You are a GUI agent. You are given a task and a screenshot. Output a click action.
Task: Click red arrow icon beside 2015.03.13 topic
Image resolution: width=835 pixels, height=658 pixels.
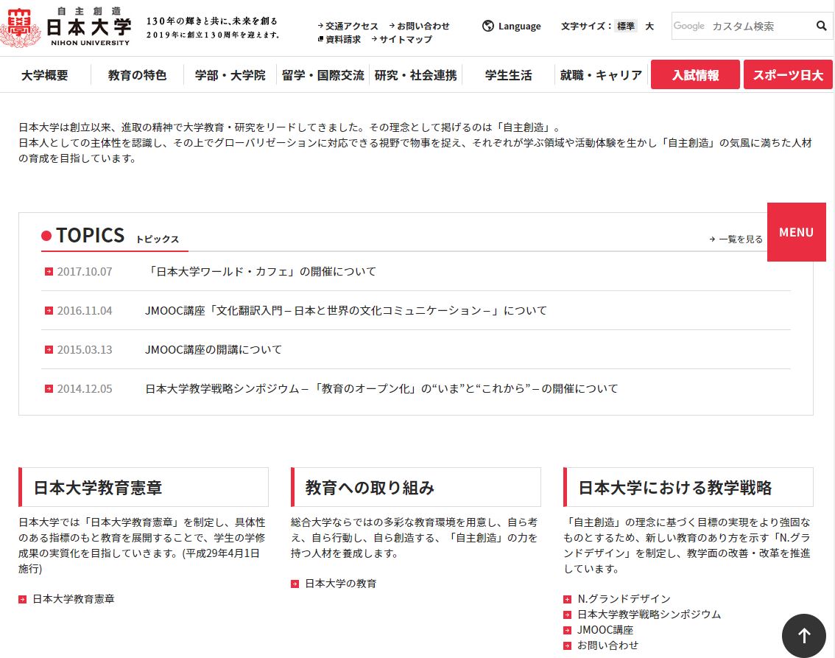click(49, 349)
